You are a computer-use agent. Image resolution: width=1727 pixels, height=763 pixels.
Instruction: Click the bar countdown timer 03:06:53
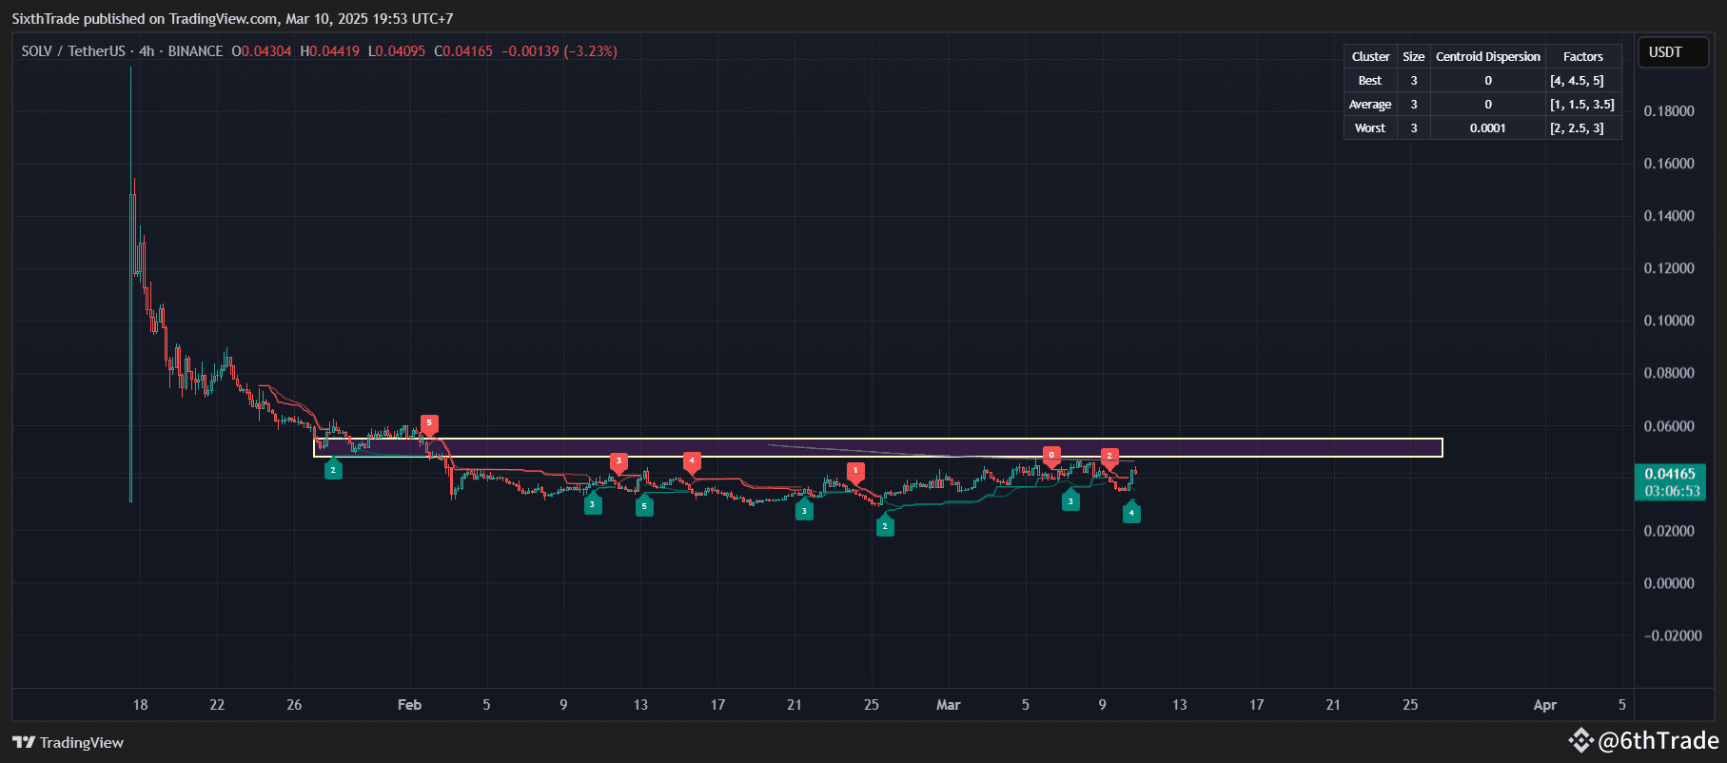pos(1672,491)
